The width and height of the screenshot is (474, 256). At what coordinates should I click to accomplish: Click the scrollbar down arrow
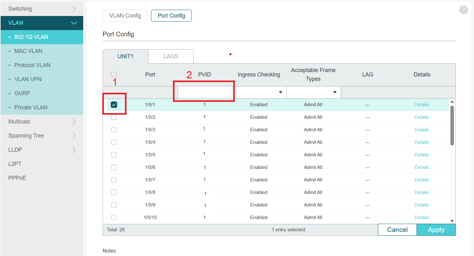pyautogui.click(x=452, y=220)
